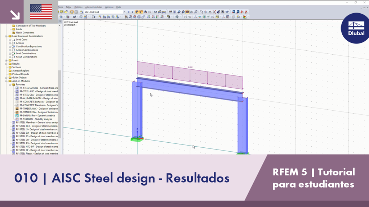Click the red X delete toolbar icon
The height and width of the screenshot is (207, 369).
click(214, 12)
